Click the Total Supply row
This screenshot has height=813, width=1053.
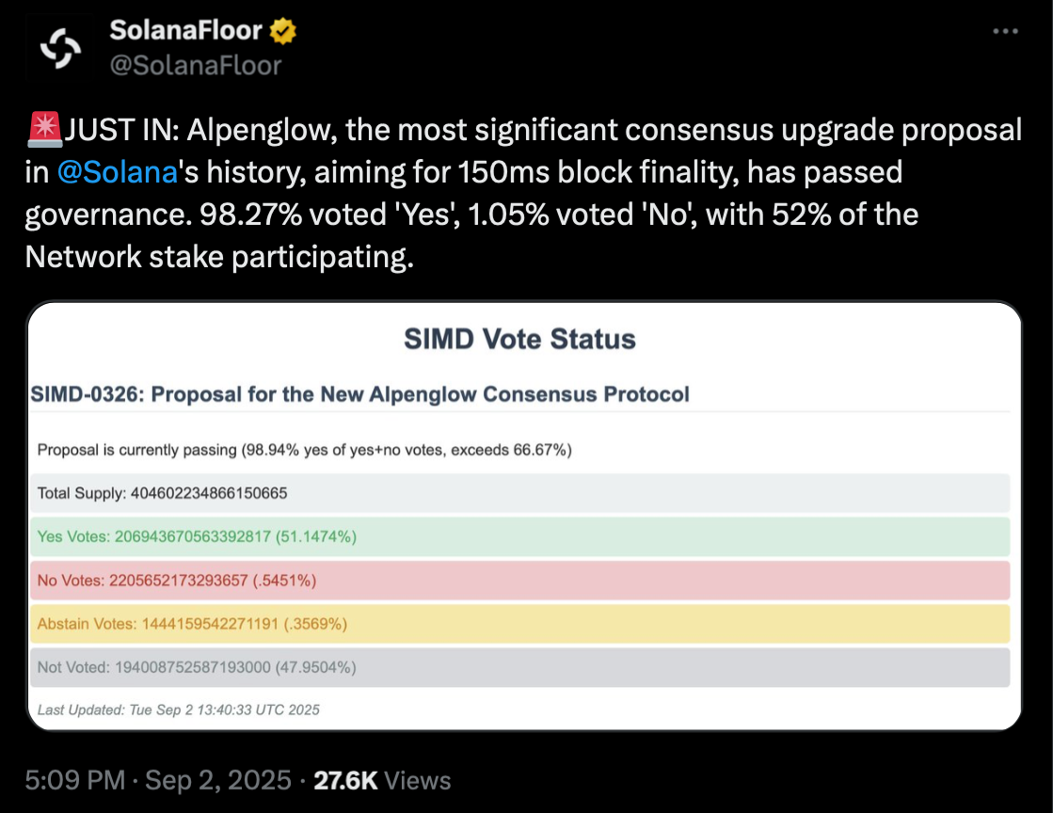[x=519, y=493]
